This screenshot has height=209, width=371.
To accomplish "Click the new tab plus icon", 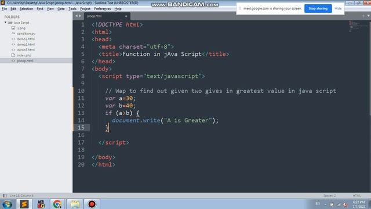I will point(363,16).
